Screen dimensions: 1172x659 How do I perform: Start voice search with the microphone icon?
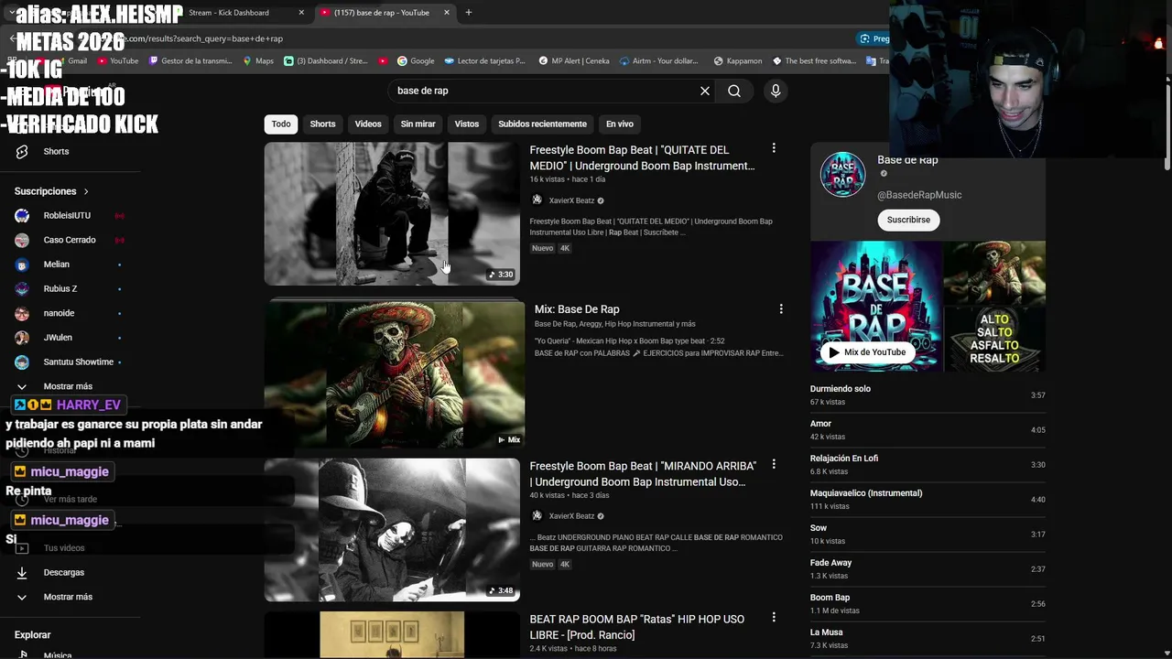tap(776, 91)
